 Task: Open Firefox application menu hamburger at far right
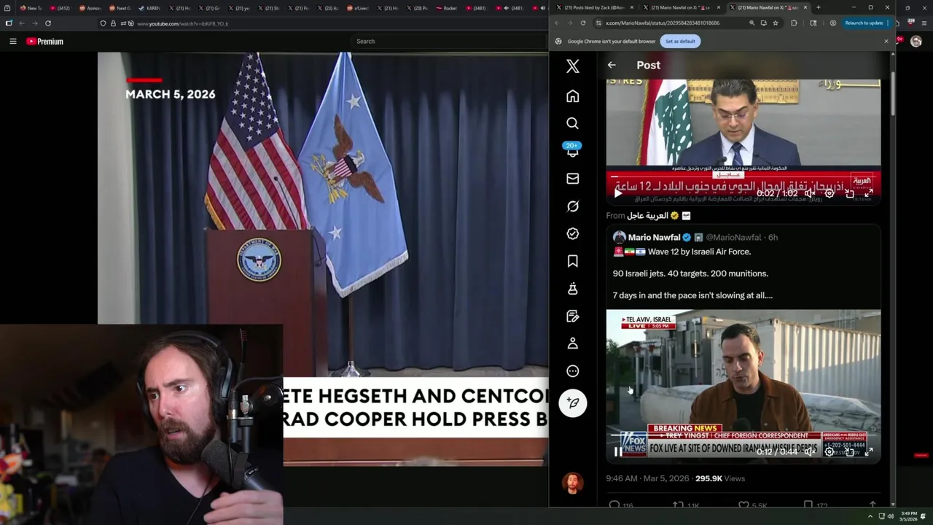pos(923,23)
